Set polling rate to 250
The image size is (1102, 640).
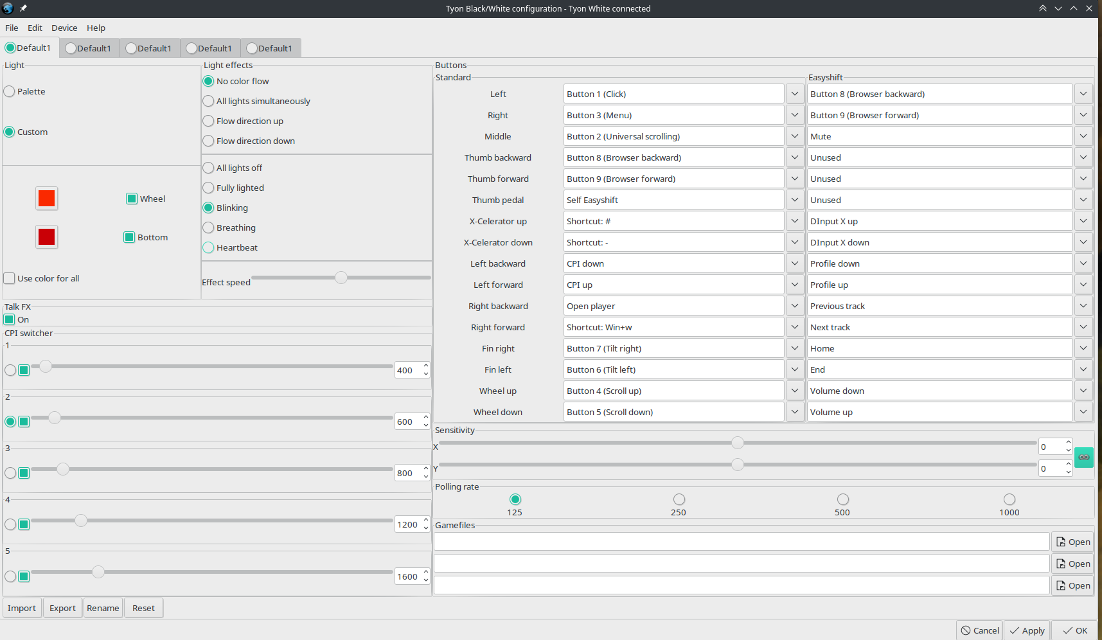pyautogui.click(x=679, y=499)
